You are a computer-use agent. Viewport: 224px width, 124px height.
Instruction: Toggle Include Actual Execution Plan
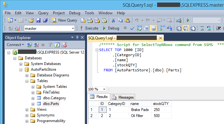point(163,28)
